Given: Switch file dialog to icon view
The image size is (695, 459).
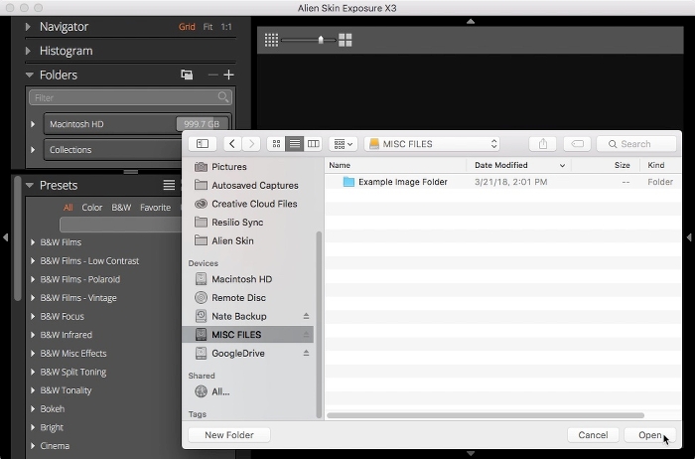Looking at the screenshot, I should 277,144.
